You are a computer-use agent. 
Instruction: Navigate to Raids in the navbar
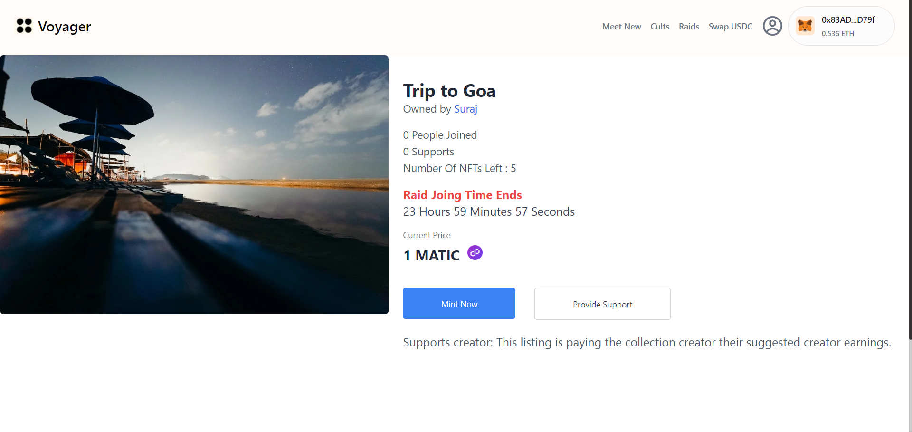click(x=689, y=27)
